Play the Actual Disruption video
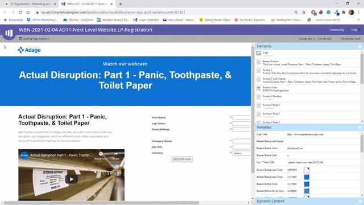364x205 pixels. pyautogui.click(x=71, y=179)
